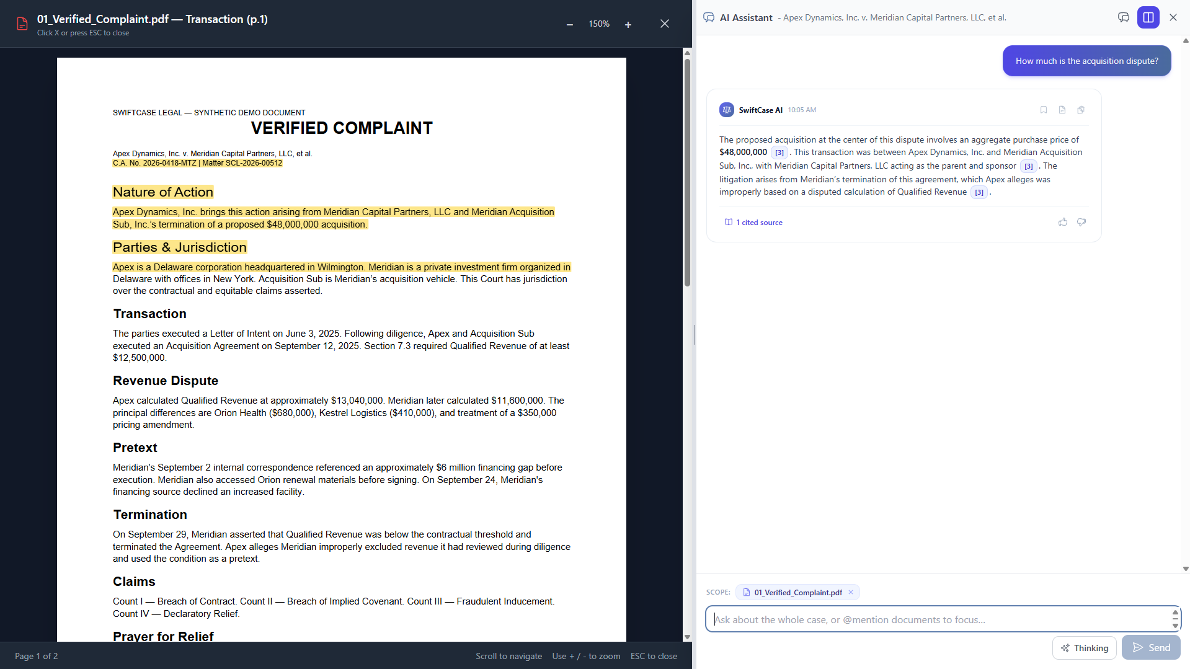Click the 'Claims' section heading
The height and width of the screenshot is (669, 1190).
[x=133, y=582]
